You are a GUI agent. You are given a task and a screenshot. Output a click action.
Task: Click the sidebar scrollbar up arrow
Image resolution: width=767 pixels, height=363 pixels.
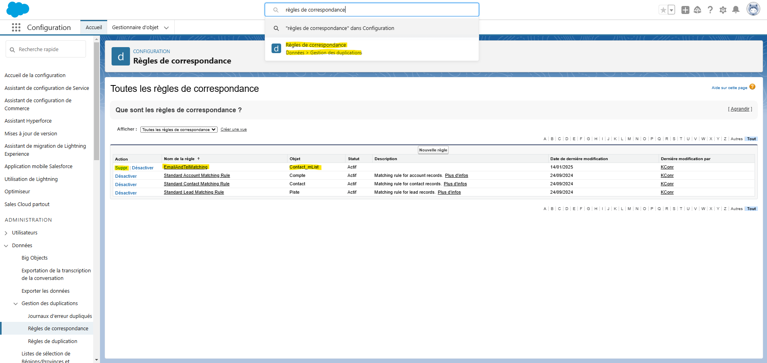pos(96,39)
